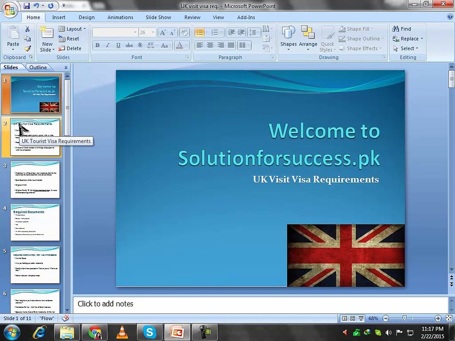Center-align the paragraph text
Image resolution: width=455 pixels, height=341 pixels.
click(x=210, y=45)
